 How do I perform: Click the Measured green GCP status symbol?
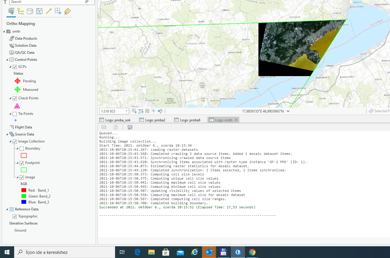point(18,90)
